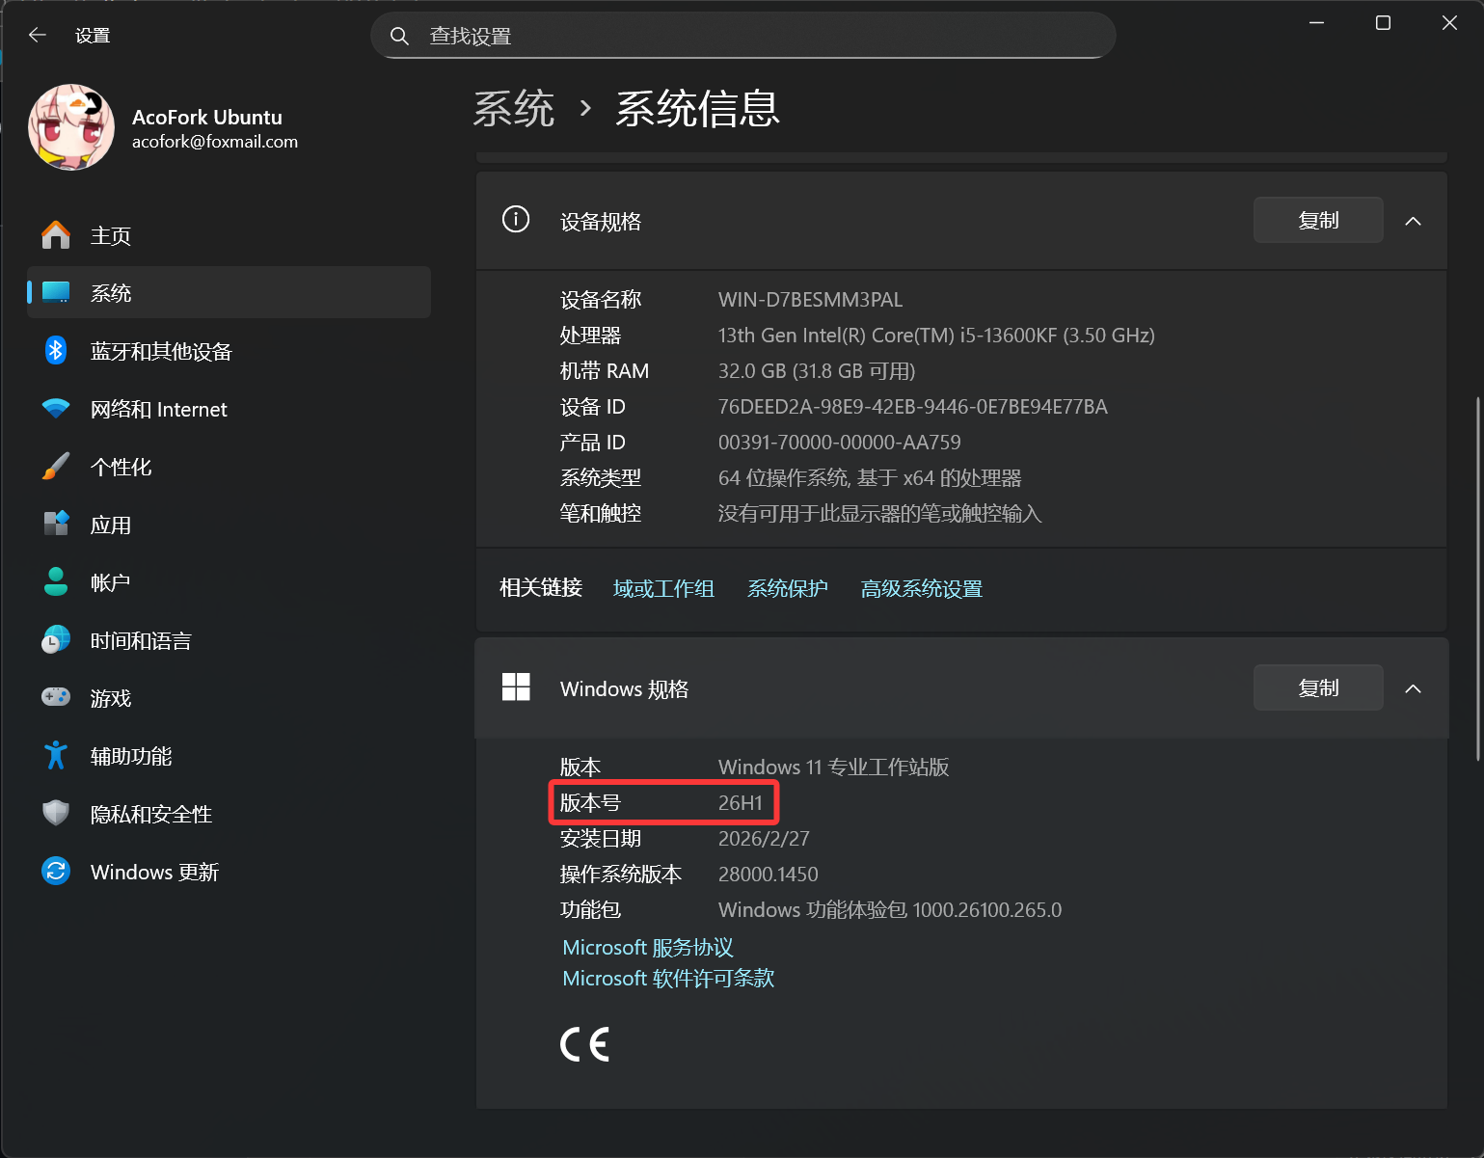The image size is (1484, 1158).
Task: Copy Windows specifications with 复制 button
Action: (x=1317, y=688)
